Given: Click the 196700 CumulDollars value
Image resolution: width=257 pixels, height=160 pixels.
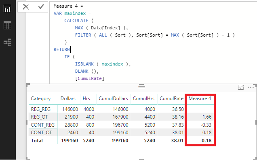Looking at the screenshot, I should click(x=120, y=125).
